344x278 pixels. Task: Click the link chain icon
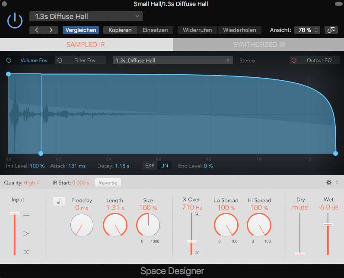(x=331, y=30)
